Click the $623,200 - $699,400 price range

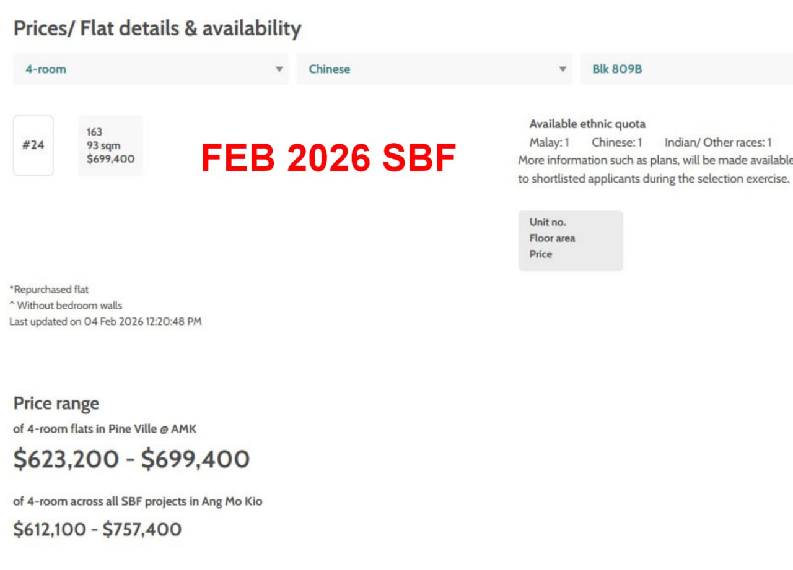click(x=131, y=459)
